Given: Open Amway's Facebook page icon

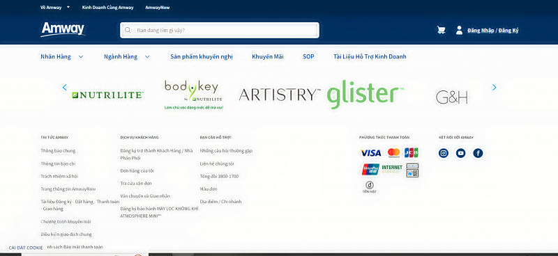Looking at the screenshot, I should [478, 153].
